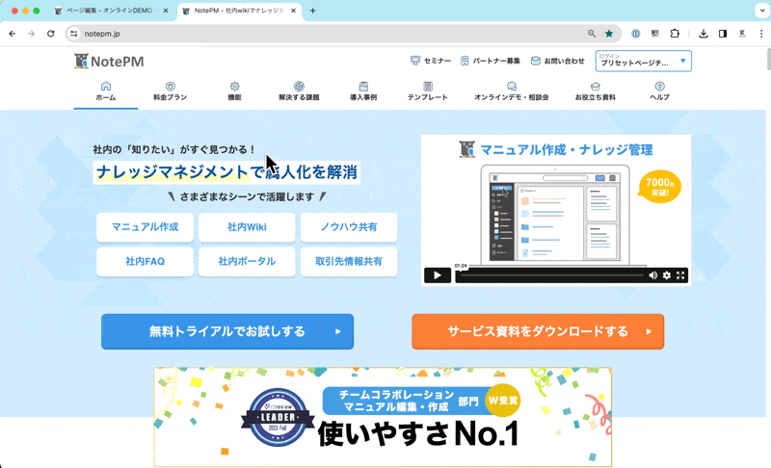The width and height of the screenshot is (771, 468).
Task: Click the 使いやすさNo.1 award banner
Action: click(x=383, y=417)
